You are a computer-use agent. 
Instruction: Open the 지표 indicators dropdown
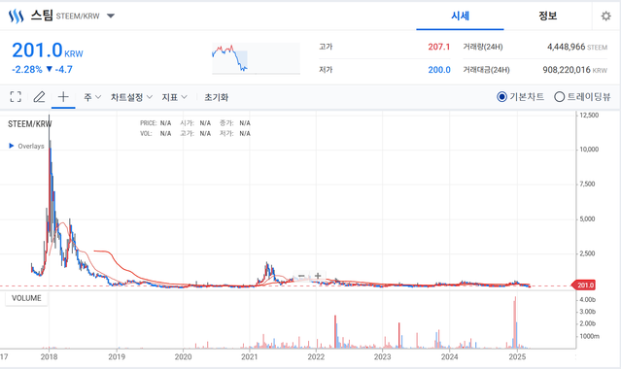pos(174,97)
